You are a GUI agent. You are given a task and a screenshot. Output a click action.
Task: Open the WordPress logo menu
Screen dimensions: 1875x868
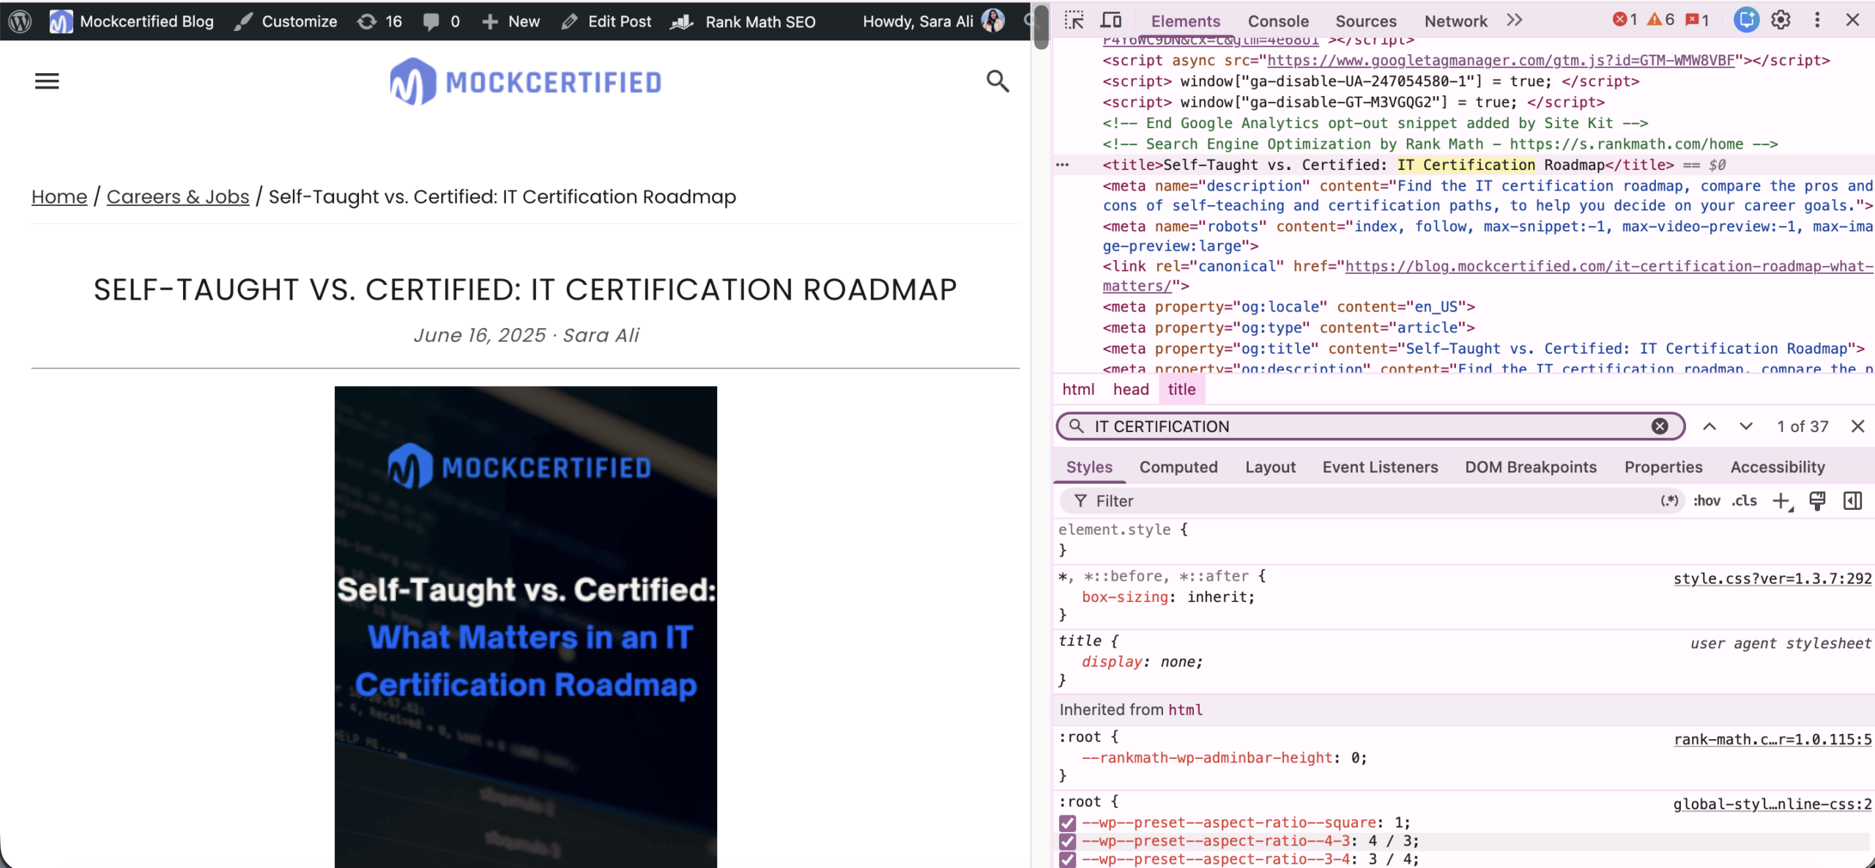click(x=20, y=21)
